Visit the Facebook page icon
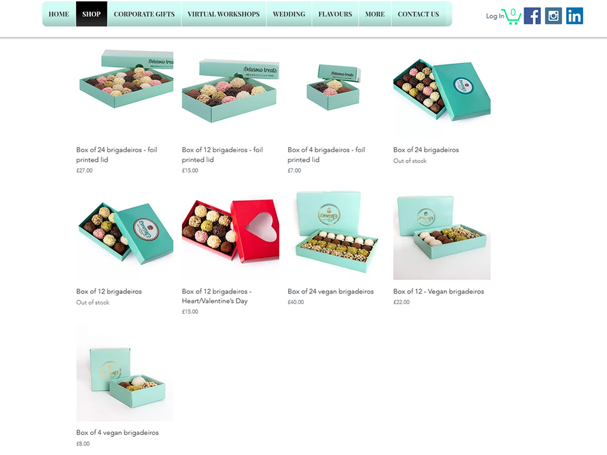This screenshot has width=607, height=455. tap(532, 16)
